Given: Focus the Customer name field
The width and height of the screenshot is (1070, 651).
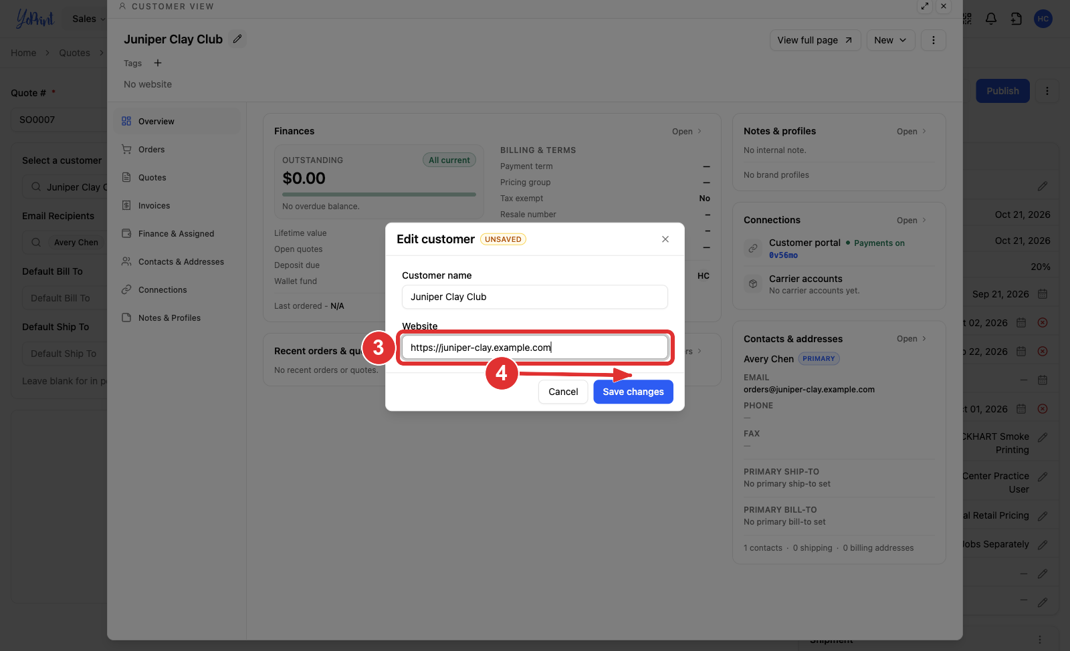Looking at the screenshot, I should (535, 297).
